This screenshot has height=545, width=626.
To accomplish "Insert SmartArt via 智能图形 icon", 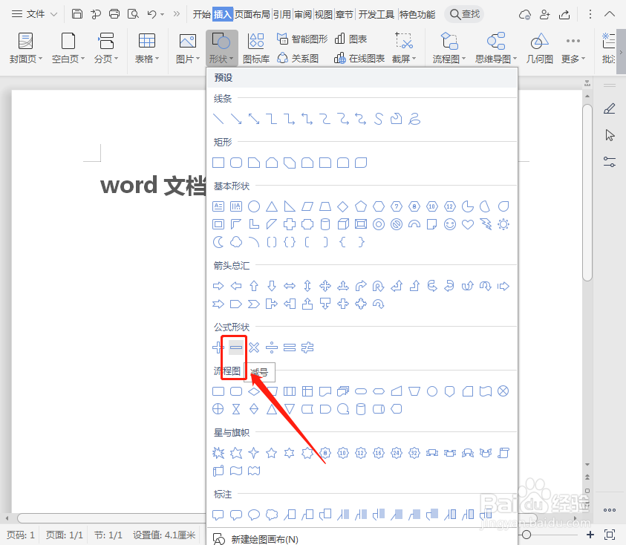I will click(x=303, y=39).
